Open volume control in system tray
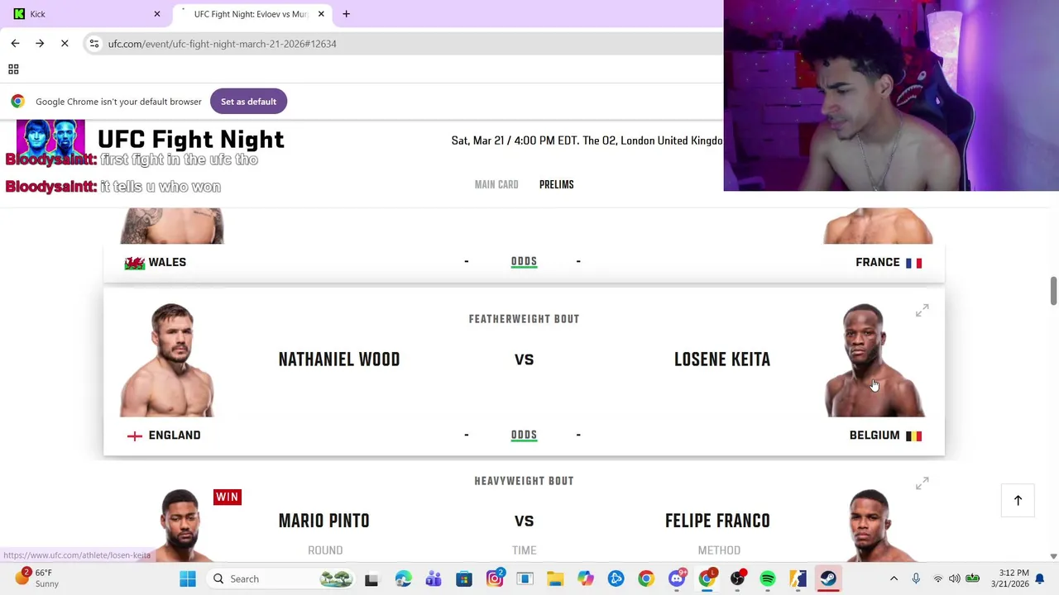 click(x=955, y=578)
